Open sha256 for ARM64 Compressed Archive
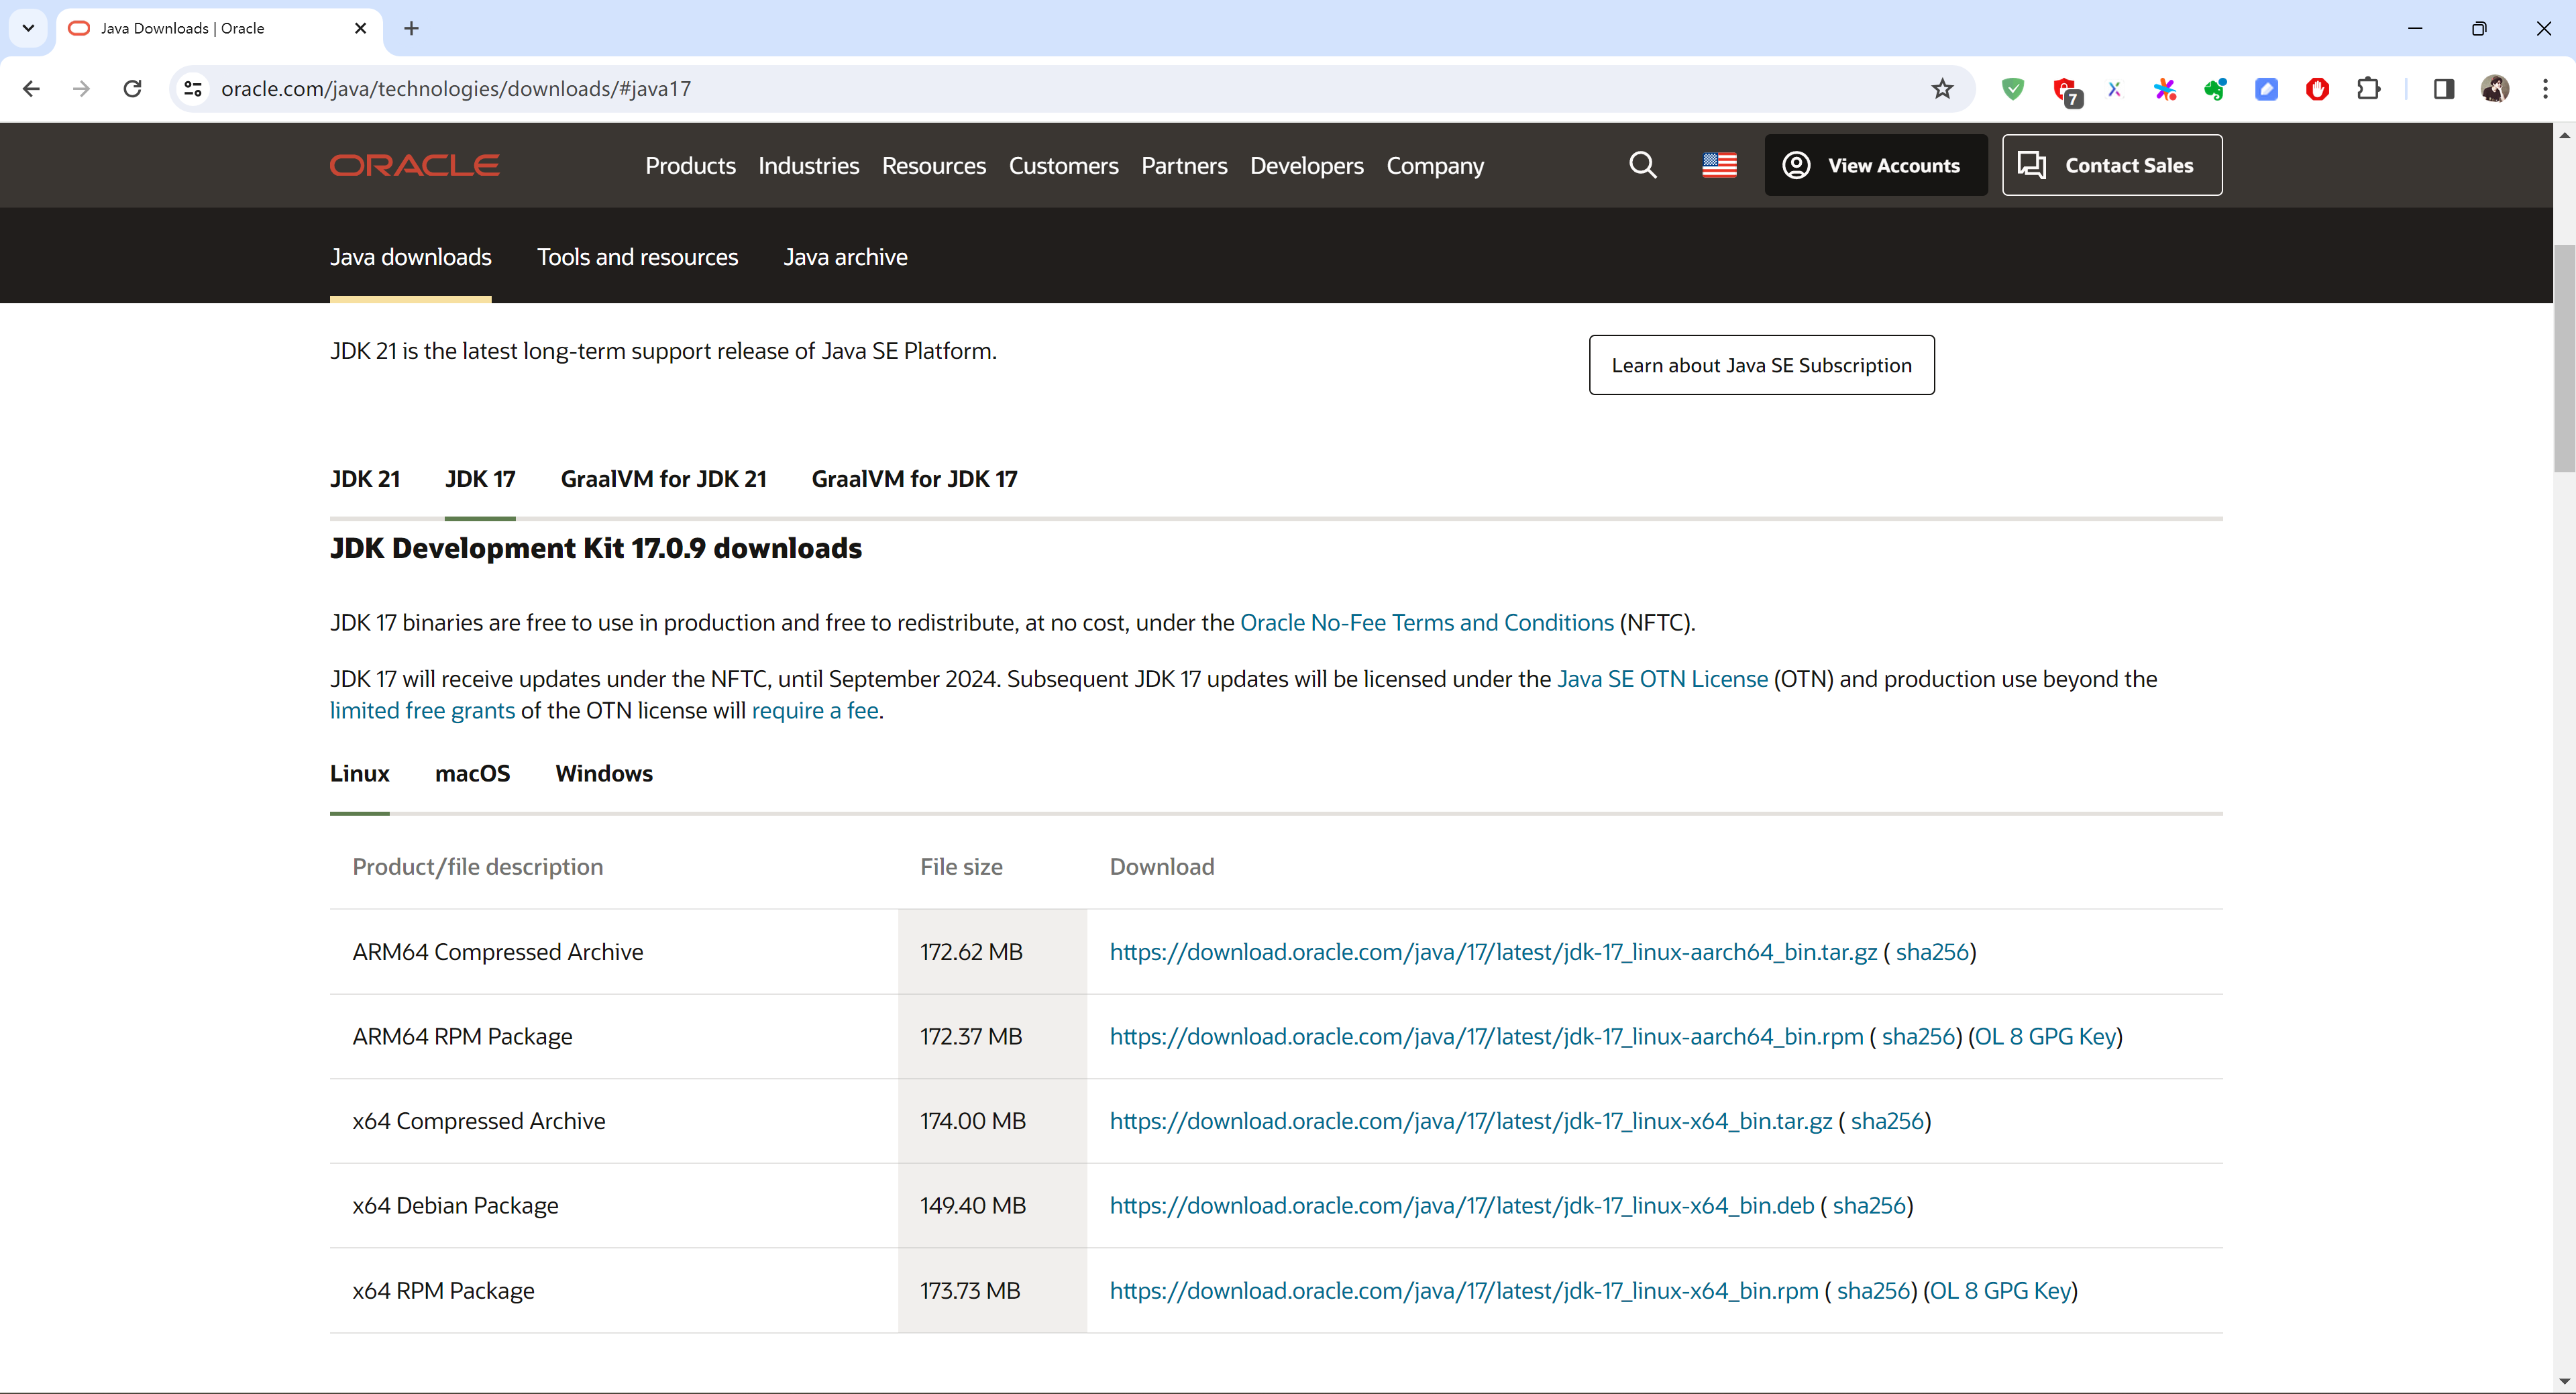This screenshot has width=2576, height=1394. (x=1931, y=952)
